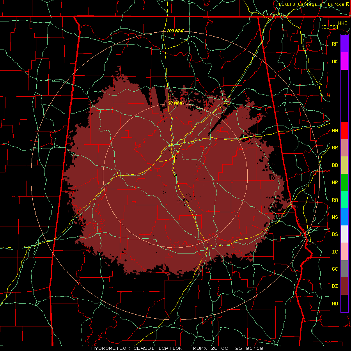Click the HR green legend swatch
Image resolution: width=351 pixels, height=351 pixels.
click(344, 182)
